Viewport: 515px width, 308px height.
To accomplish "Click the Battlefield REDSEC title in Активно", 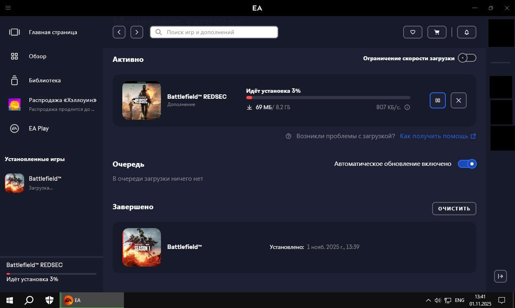I will coord(197,97).
